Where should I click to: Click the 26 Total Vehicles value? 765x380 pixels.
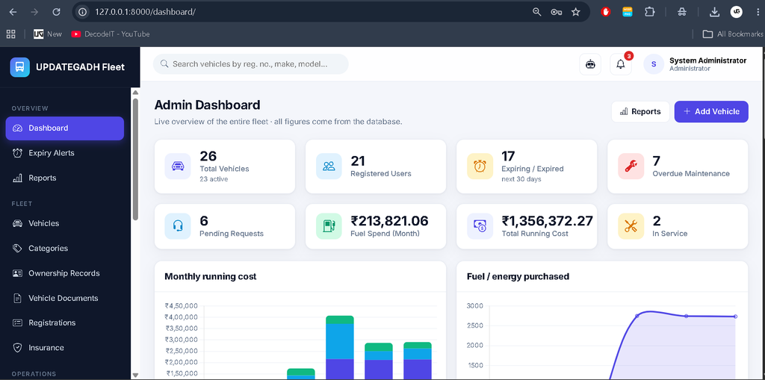coord(208,156)
